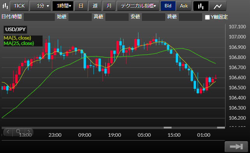Viewport: 250px width, 153px height.
Task: Select line chart type icon
Action: point(218,6)
